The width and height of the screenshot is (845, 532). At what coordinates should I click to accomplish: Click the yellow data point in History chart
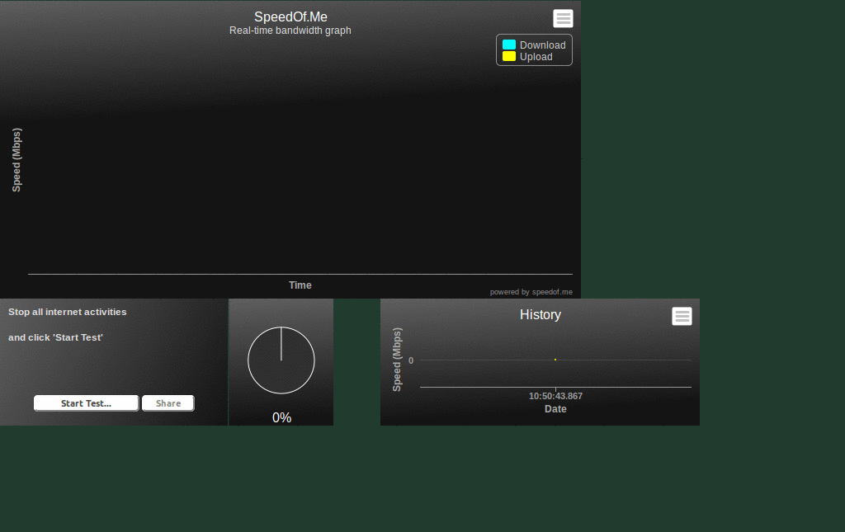(555, 359)
